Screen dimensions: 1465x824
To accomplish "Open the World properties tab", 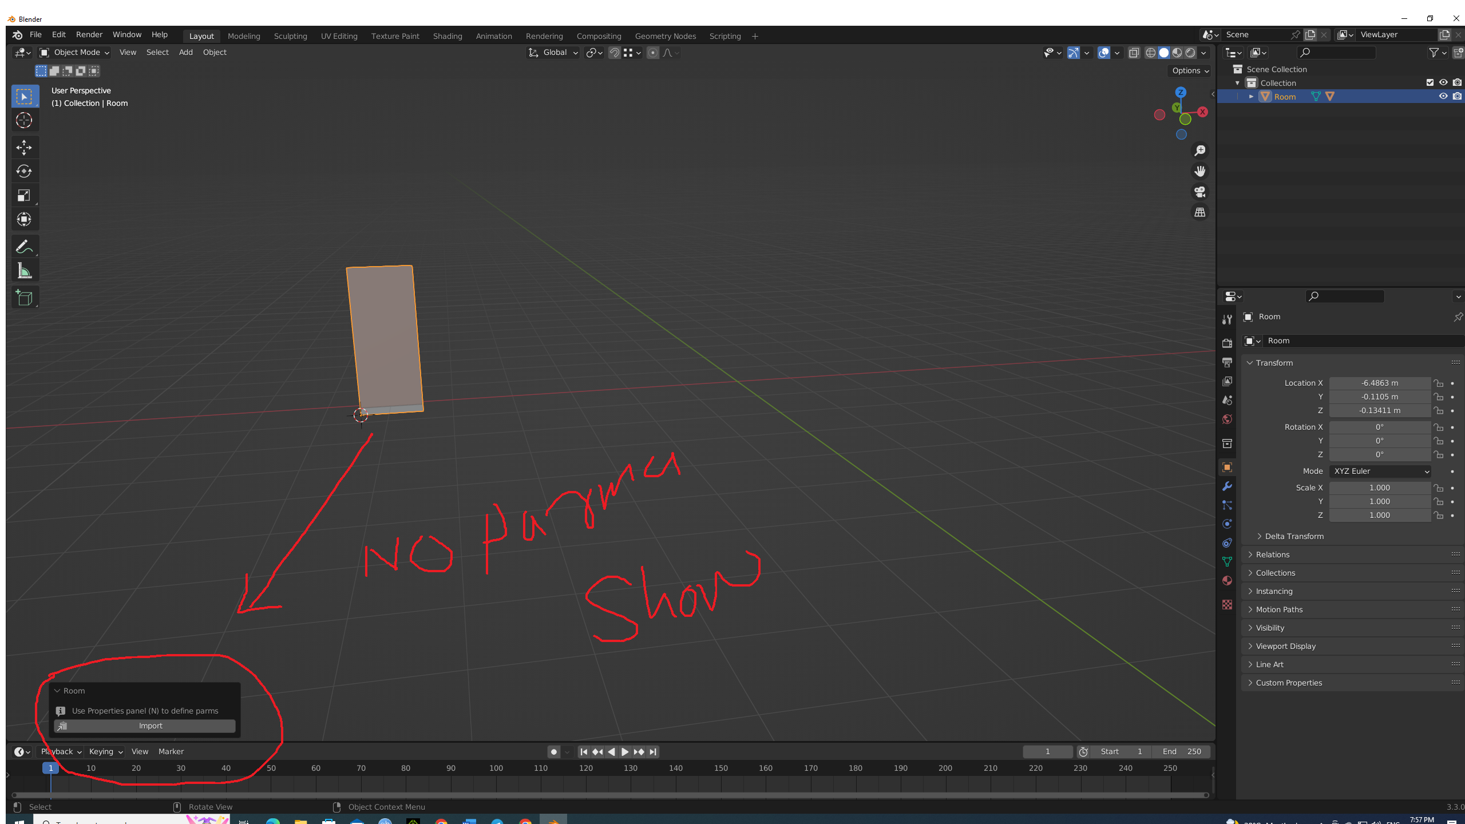I will click(1227, 419).
